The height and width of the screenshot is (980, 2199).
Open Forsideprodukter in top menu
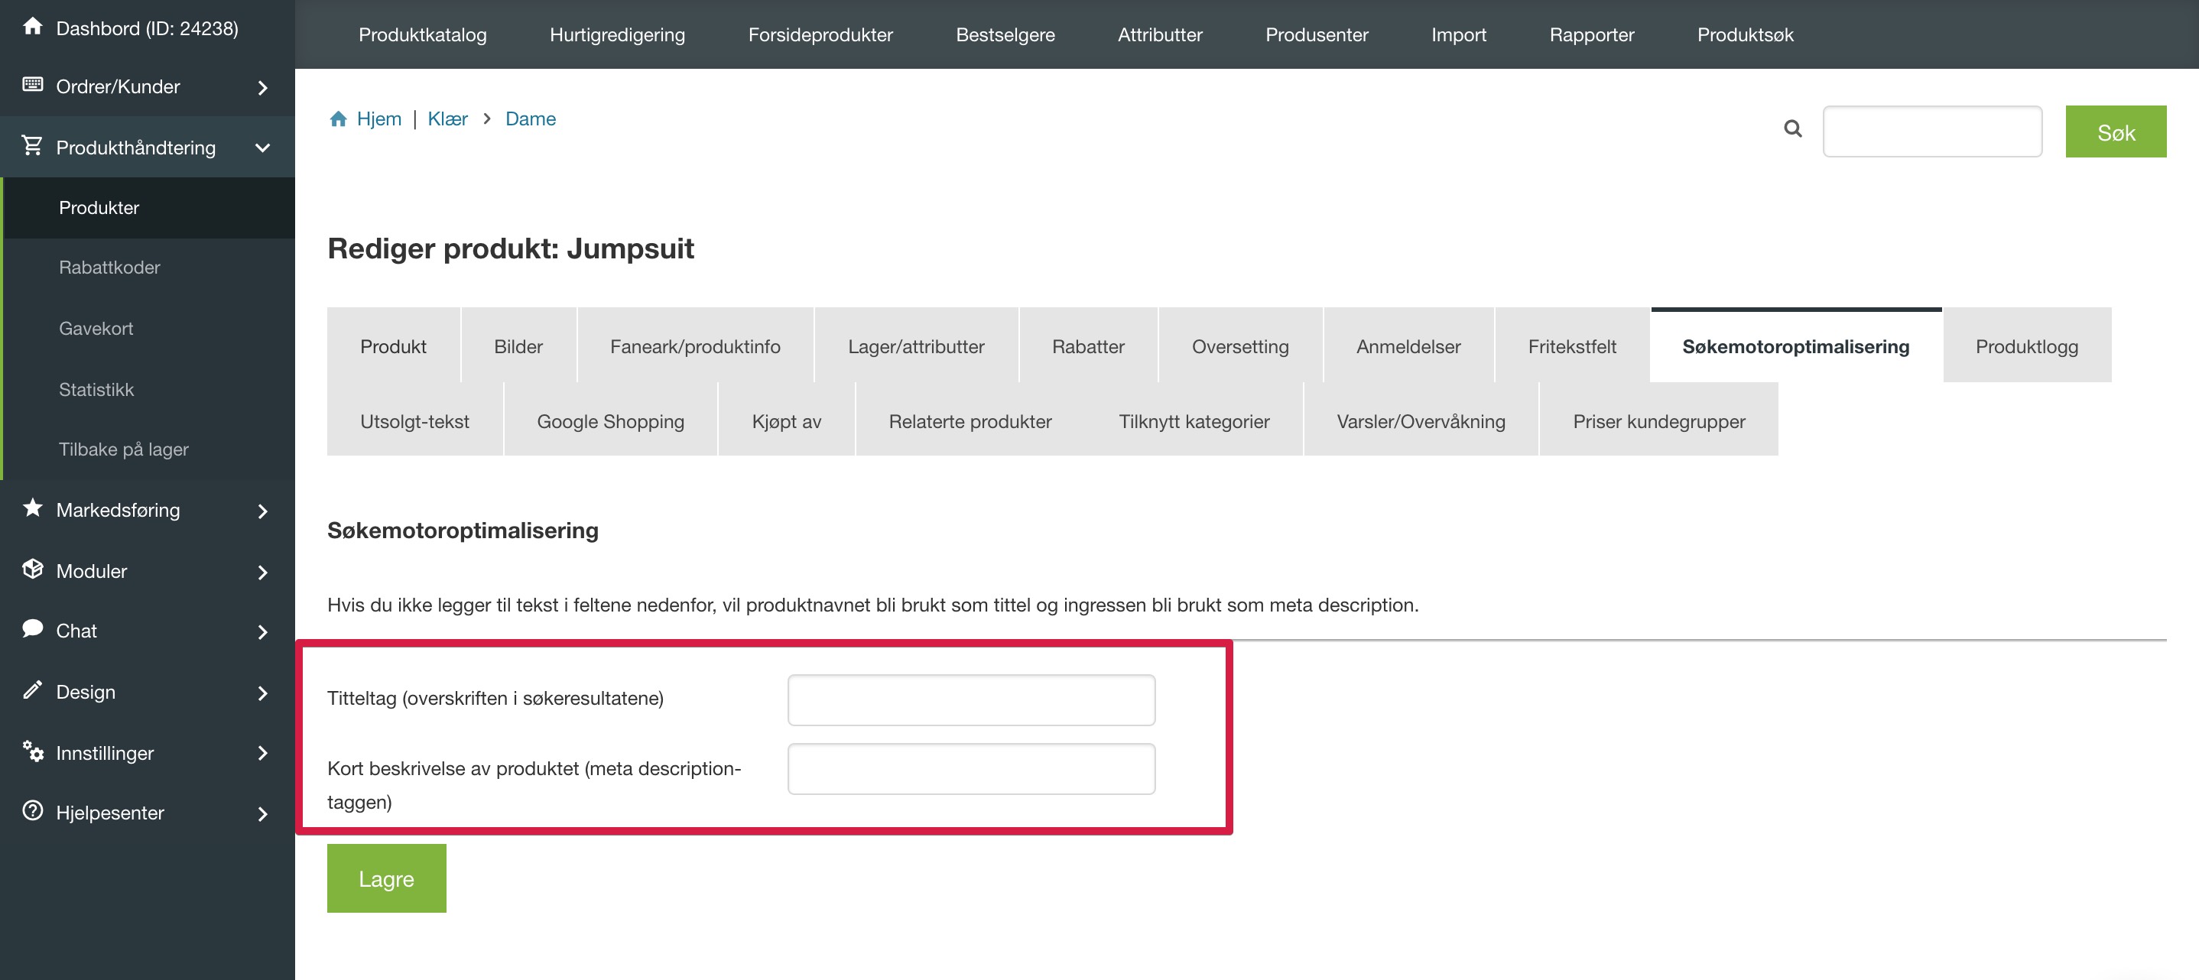coord(820,35)
